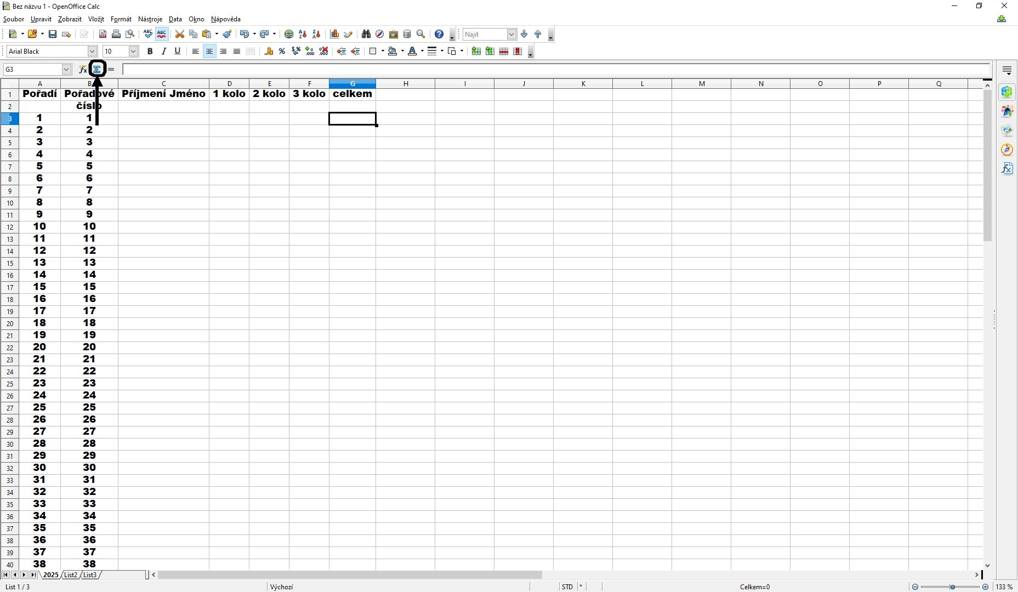Open the sidebar Functions panel icon
This screenshot has height=592, width=1018.
[x=1007, y=168]
